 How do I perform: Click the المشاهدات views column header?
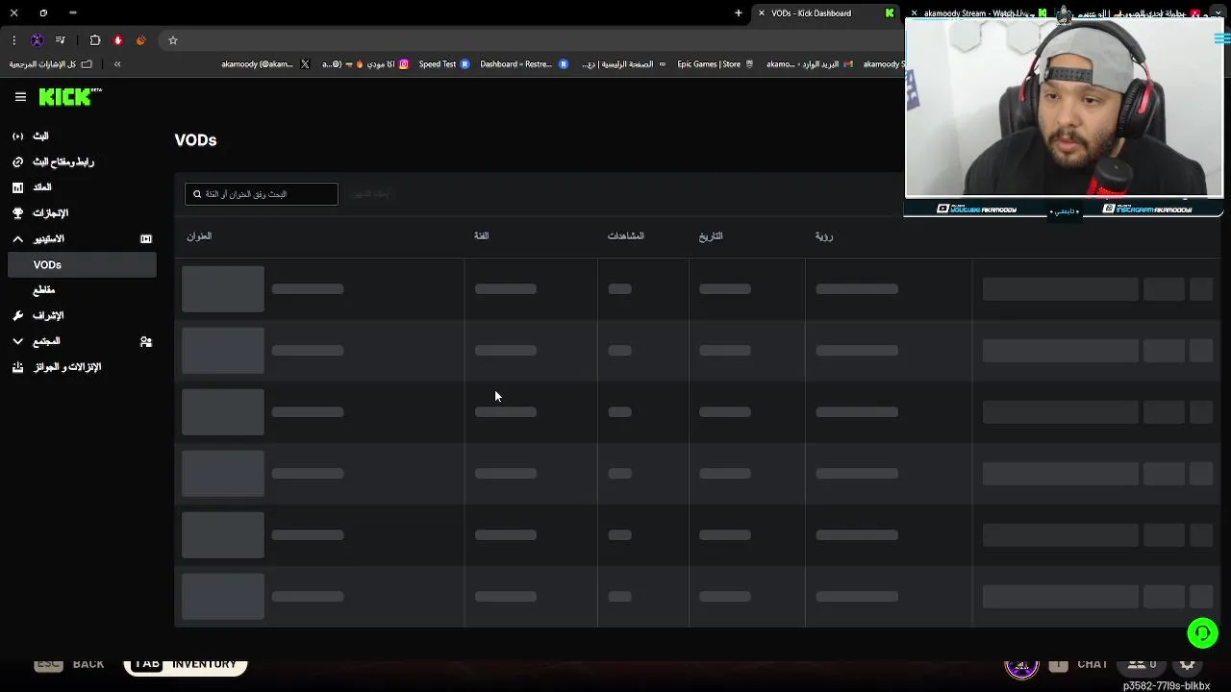(x=625, y=236)
